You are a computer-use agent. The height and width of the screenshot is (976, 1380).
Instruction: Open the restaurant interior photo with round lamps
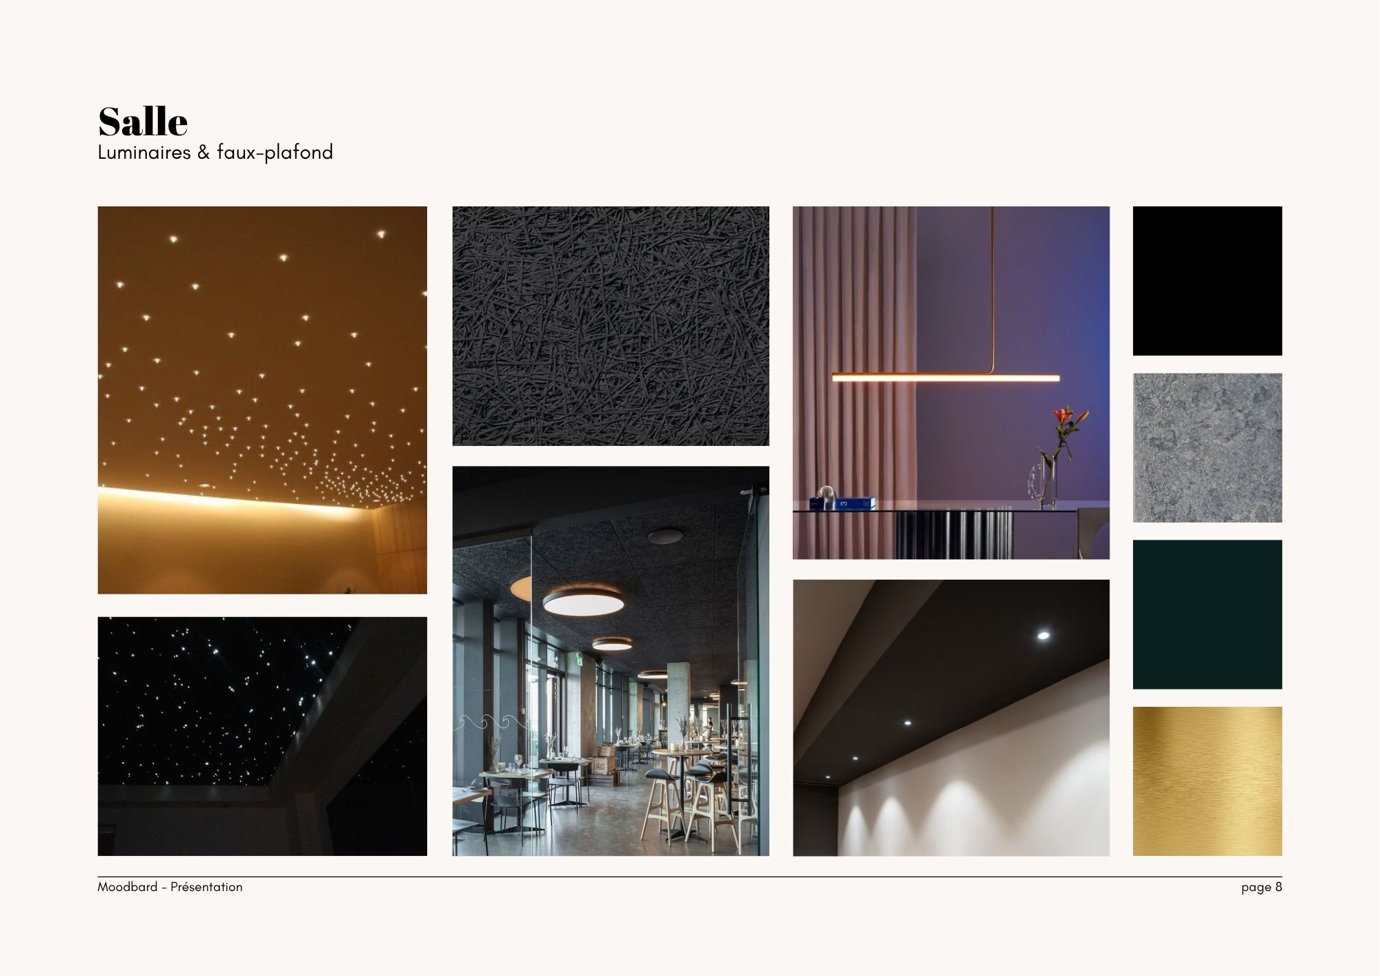point(611,661)
